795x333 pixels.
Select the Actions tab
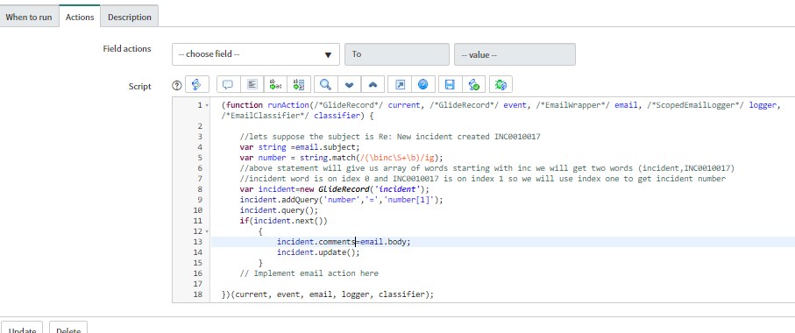(x=80, y=17)
